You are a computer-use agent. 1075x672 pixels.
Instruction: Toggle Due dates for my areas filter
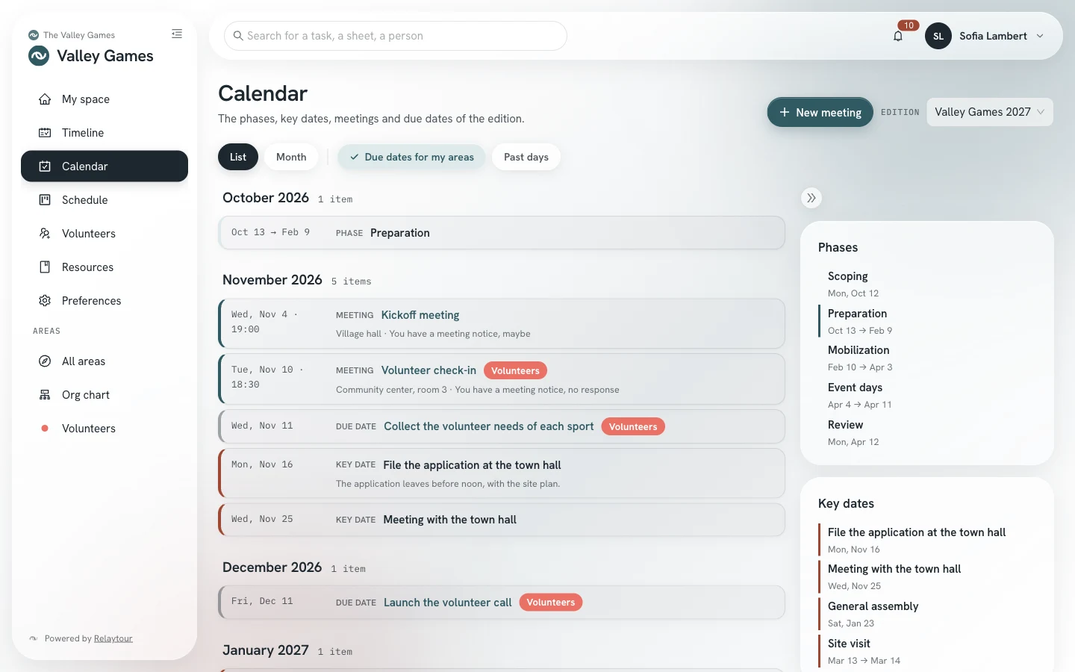tap(411, 157)
